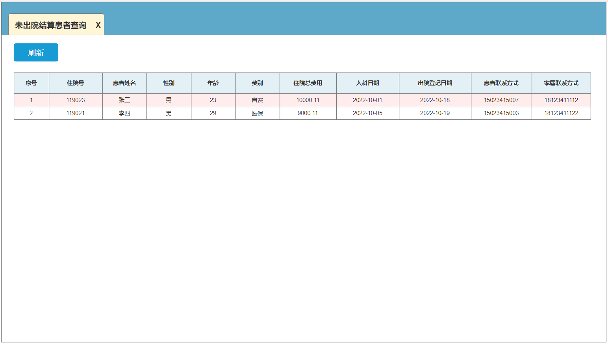This screenshot has height=344, width=608.
Task: Click the 年龄 column header
Action: tap(213, 83)
